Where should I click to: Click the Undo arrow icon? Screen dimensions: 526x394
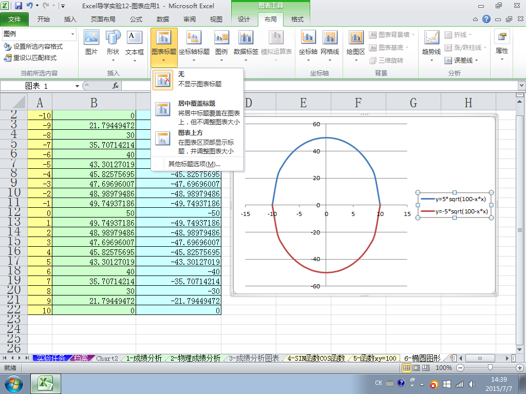point(29,6)
